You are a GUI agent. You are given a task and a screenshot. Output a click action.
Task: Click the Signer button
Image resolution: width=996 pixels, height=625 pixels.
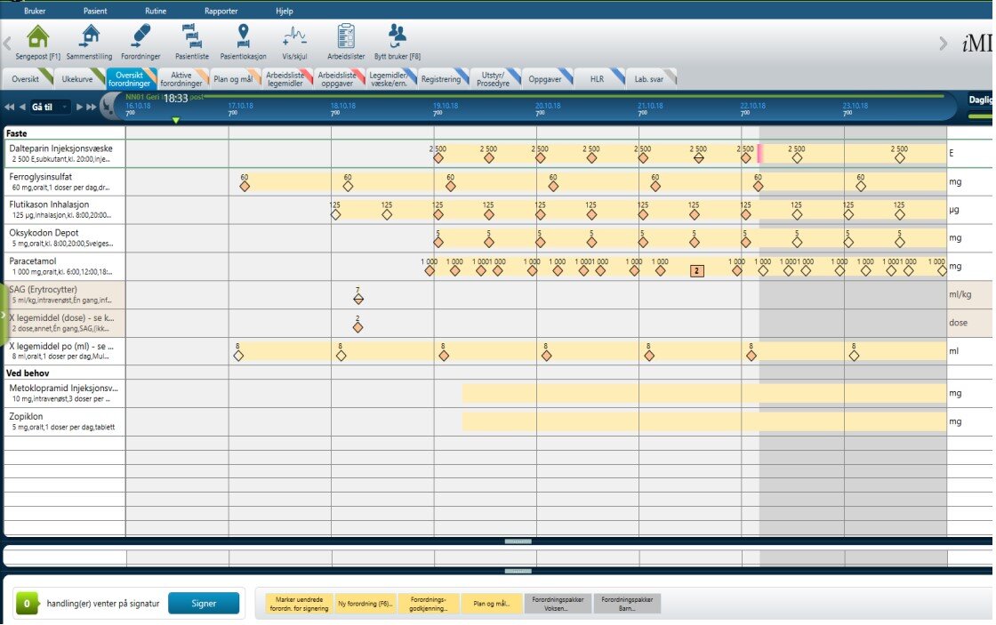204,603
